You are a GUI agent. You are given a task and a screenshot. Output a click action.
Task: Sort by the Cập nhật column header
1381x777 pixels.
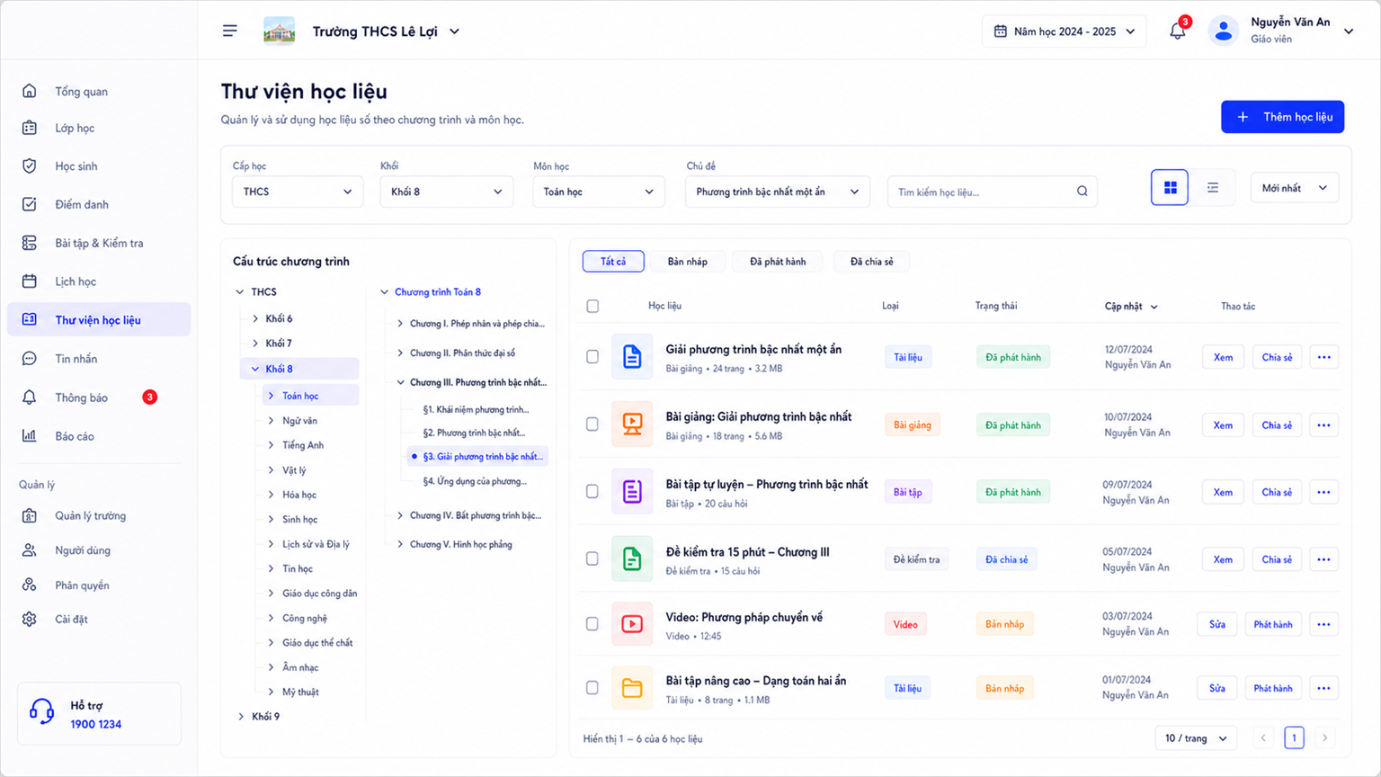point(1131,307)
